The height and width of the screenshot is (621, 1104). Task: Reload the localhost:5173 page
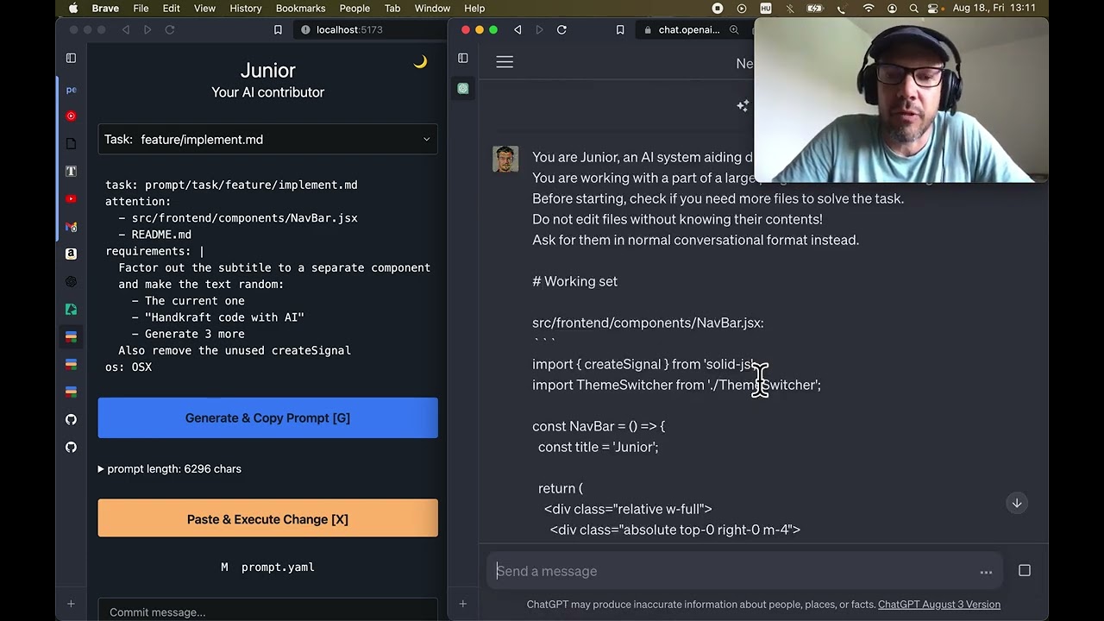click(x=170, y=29)
